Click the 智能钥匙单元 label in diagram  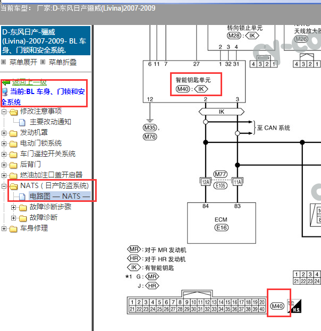(193, 80)
